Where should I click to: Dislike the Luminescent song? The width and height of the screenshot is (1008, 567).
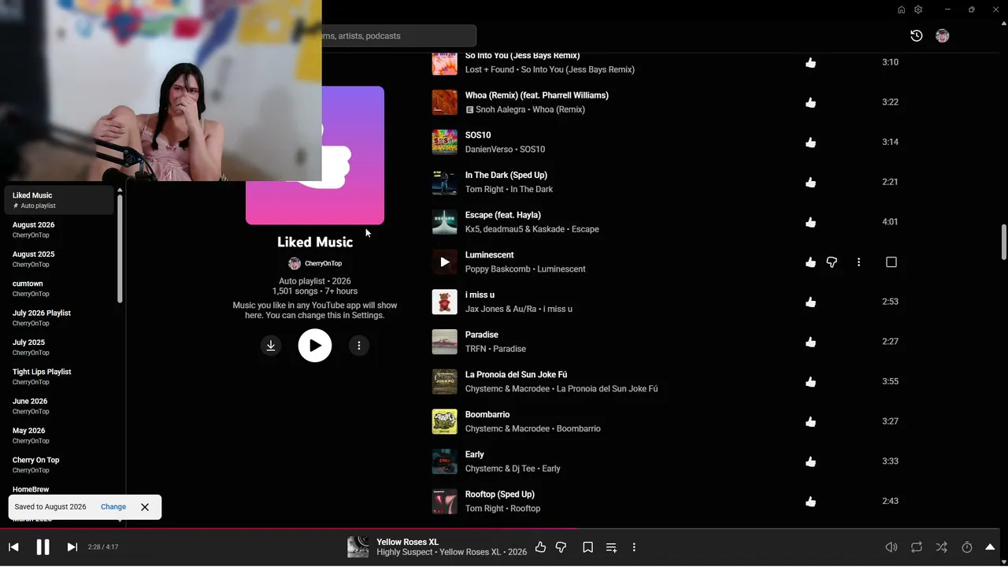tap(832, 262)
